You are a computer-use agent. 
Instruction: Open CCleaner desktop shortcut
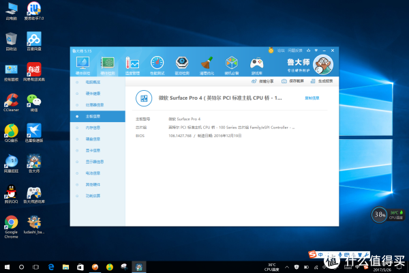11,102
